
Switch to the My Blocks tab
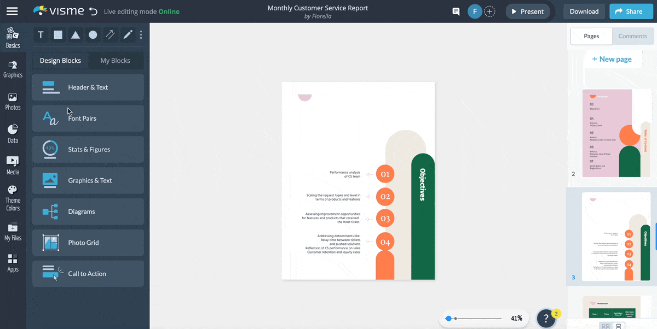click(116, 60)
